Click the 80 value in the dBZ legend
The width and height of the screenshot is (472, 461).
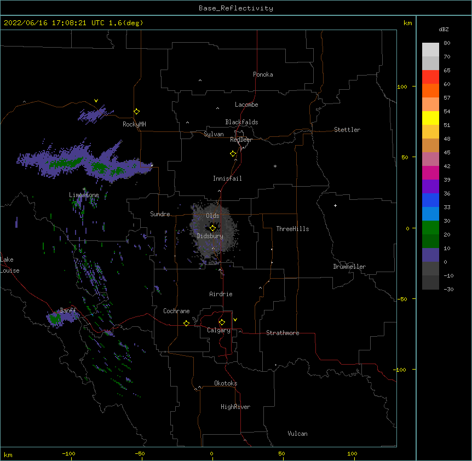[x=447, y=43]
